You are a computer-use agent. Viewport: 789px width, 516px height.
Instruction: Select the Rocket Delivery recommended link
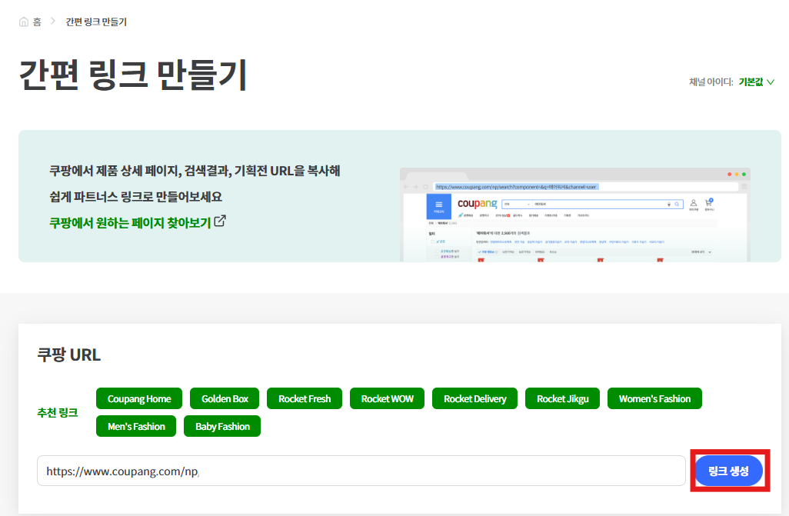pos(474,398)
